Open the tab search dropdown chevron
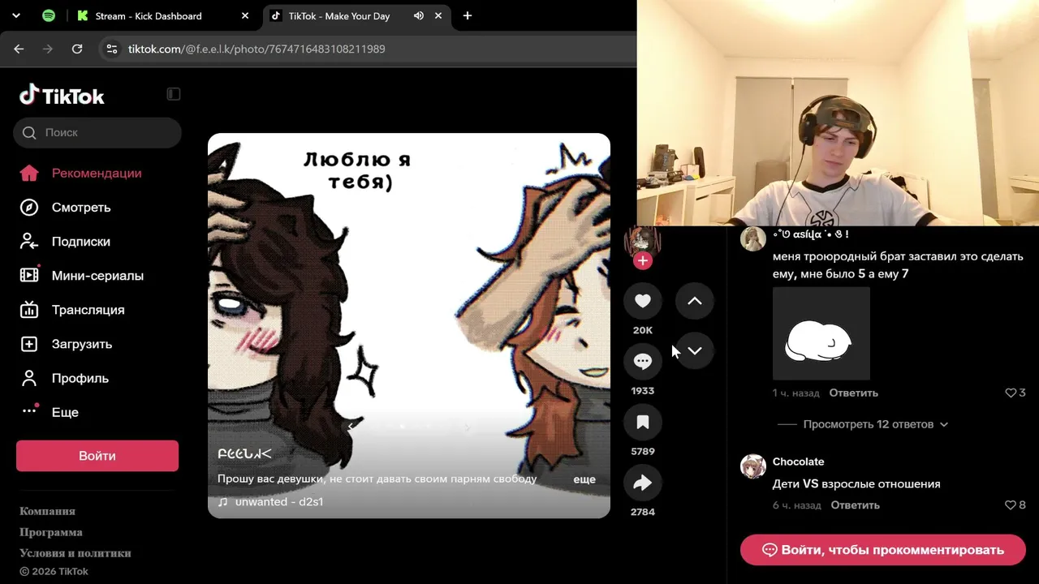1039x584 pixels. 16,15
